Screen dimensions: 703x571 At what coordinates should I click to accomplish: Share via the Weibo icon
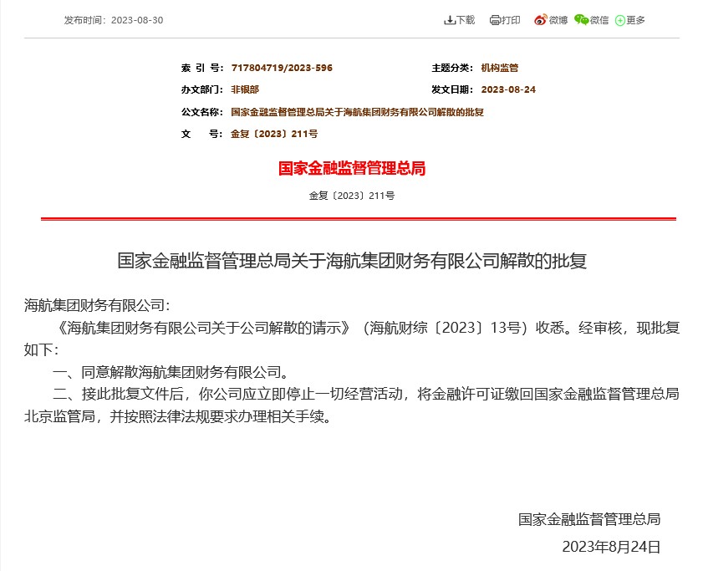[x=541, y=20]
